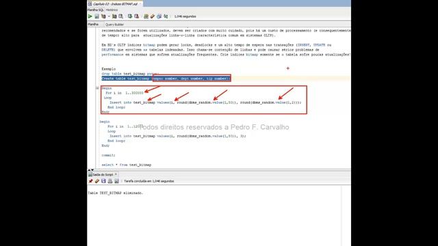Switch to the Planilha SQL tab
This screenshot has height=246, width=438.
[95, 10]
